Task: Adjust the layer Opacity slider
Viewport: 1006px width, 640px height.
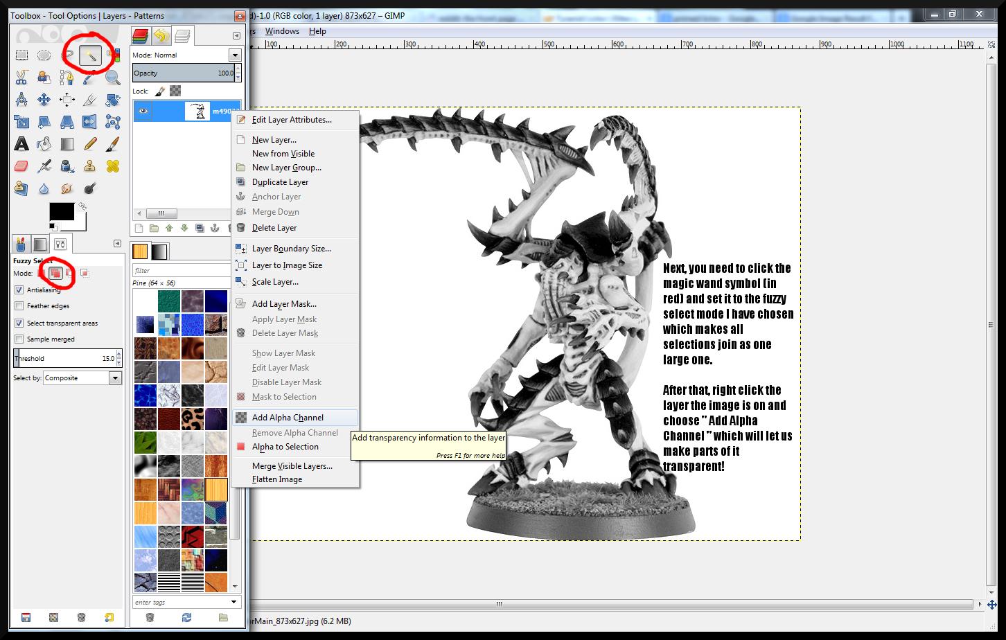Action: (184, 73)
